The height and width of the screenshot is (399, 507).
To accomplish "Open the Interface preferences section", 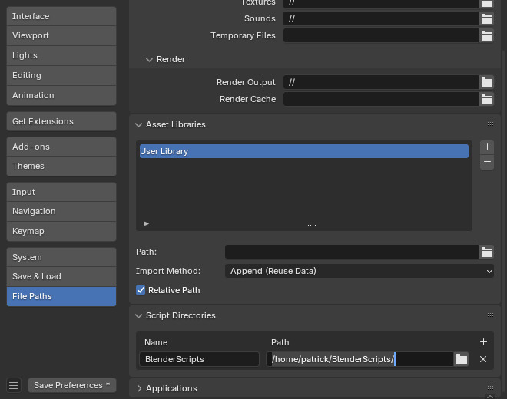I will point(61,16).
